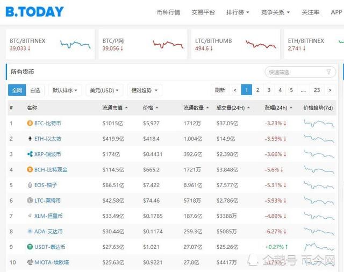Open the 币种行情 menu item
The width and height of the screenshot is (344, 272).
click(x=168, y=12)
